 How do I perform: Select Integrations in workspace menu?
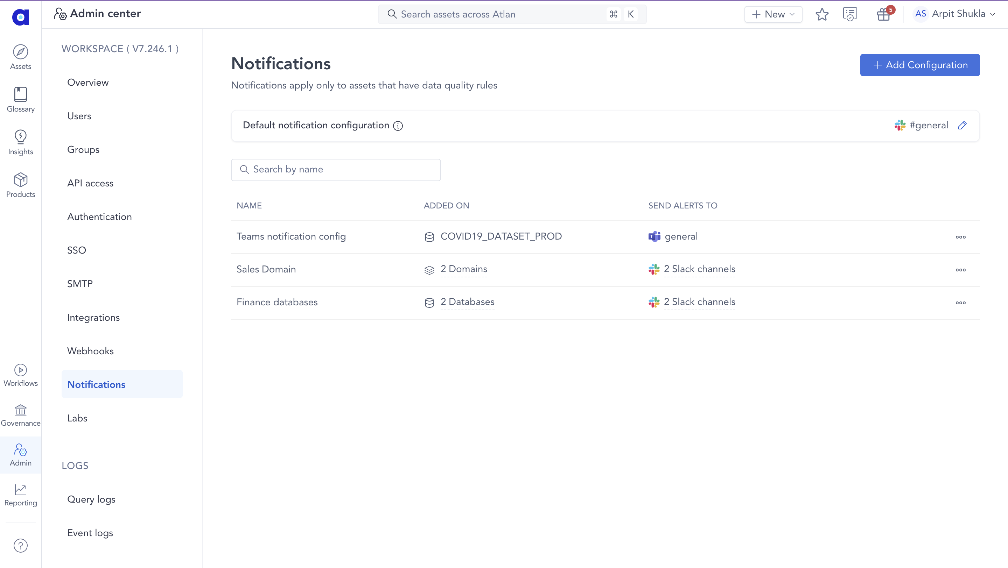[x=93, y=317]
